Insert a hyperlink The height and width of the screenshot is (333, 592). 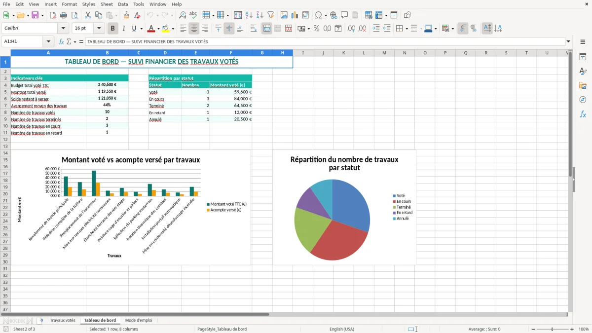coord(333,15)
